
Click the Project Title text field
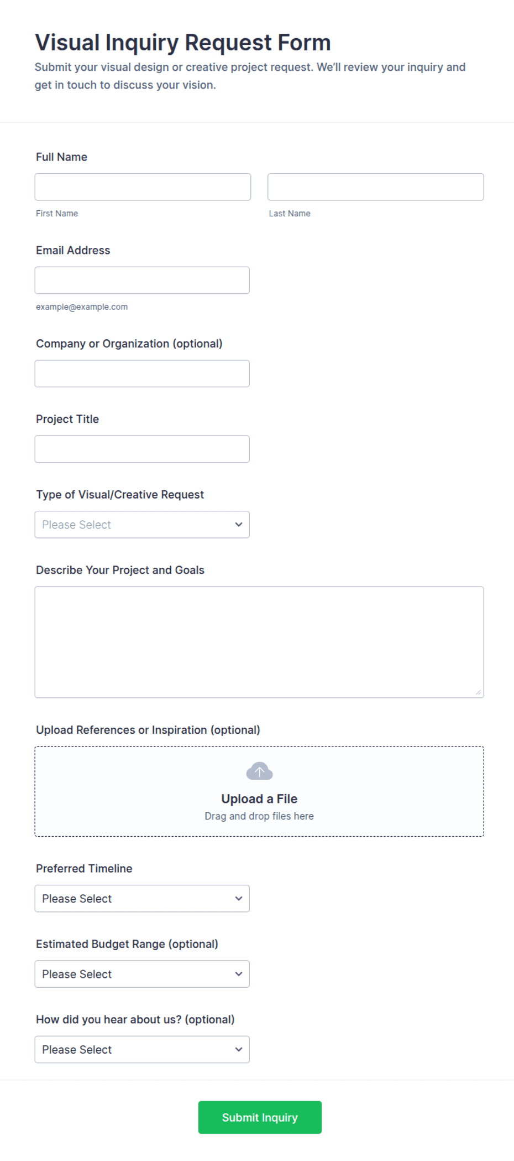[142, 449]
